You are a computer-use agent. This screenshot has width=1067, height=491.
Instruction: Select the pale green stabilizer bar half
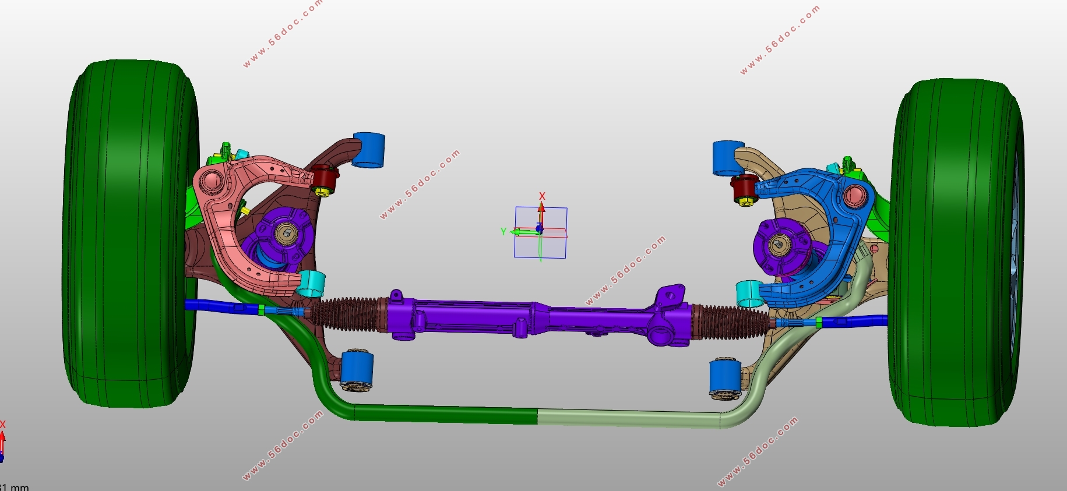[629, 419]
